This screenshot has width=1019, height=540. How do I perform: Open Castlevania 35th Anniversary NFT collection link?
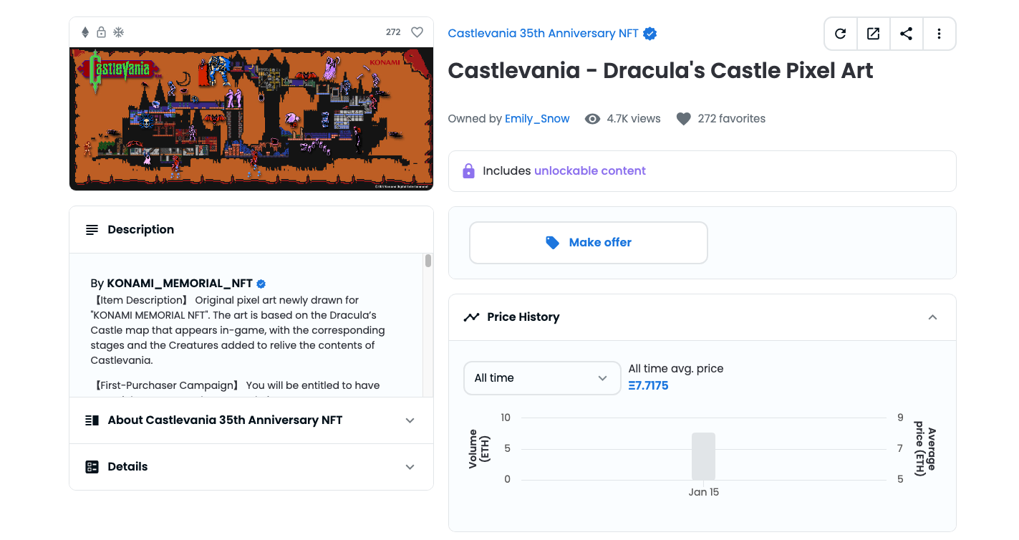click(x=543, y=34)
